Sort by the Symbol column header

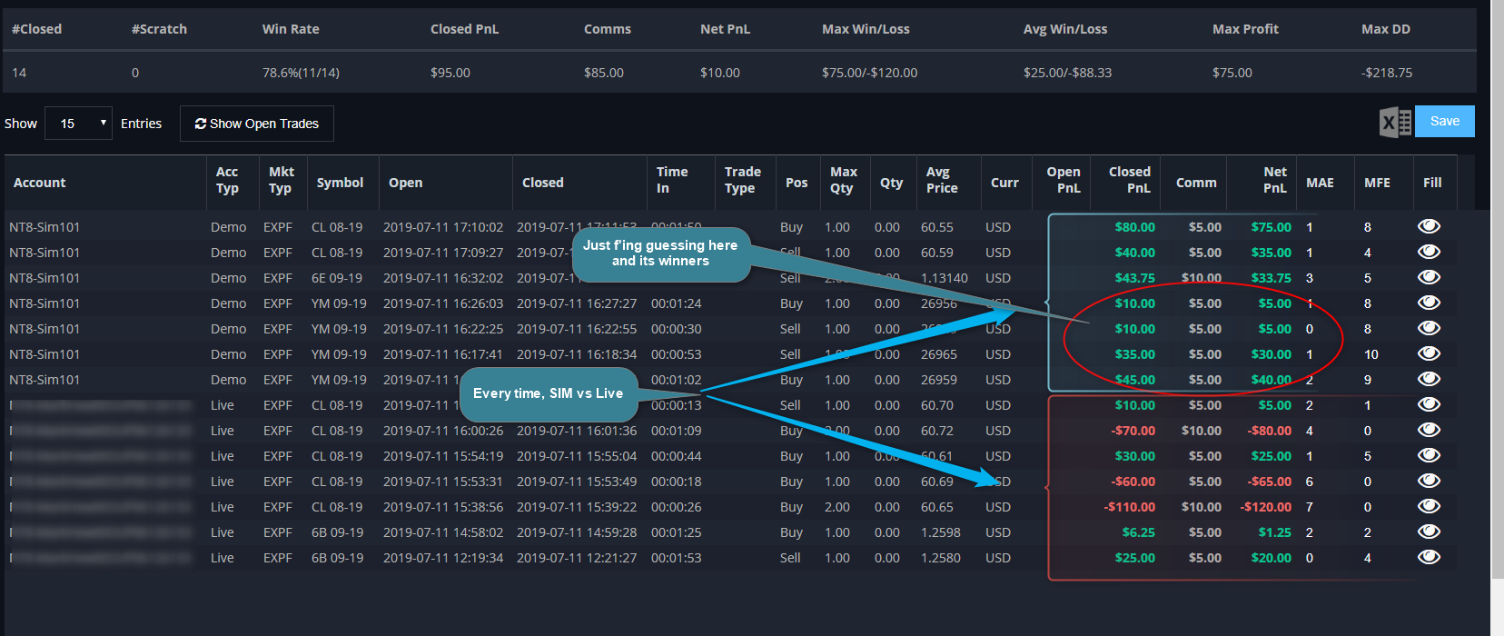pyautogui.click(x=342, y=183)
